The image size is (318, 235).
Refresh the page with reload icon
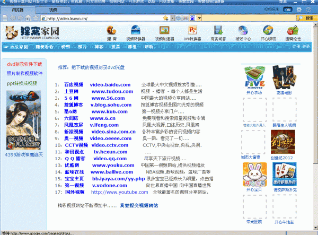[x=178, y=18]
